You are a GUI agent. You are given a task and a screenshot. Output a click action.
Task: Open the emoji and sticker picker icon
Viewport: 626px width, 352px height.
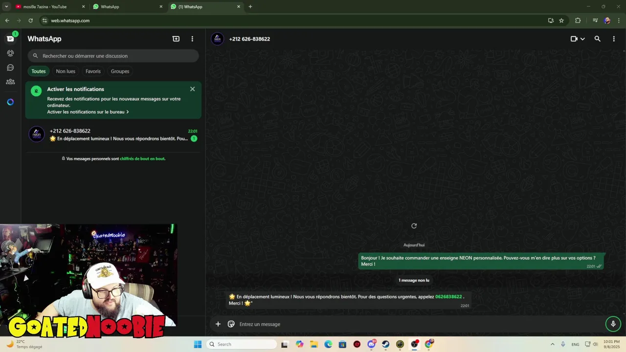pyautogui.click(x=231, y=324)
